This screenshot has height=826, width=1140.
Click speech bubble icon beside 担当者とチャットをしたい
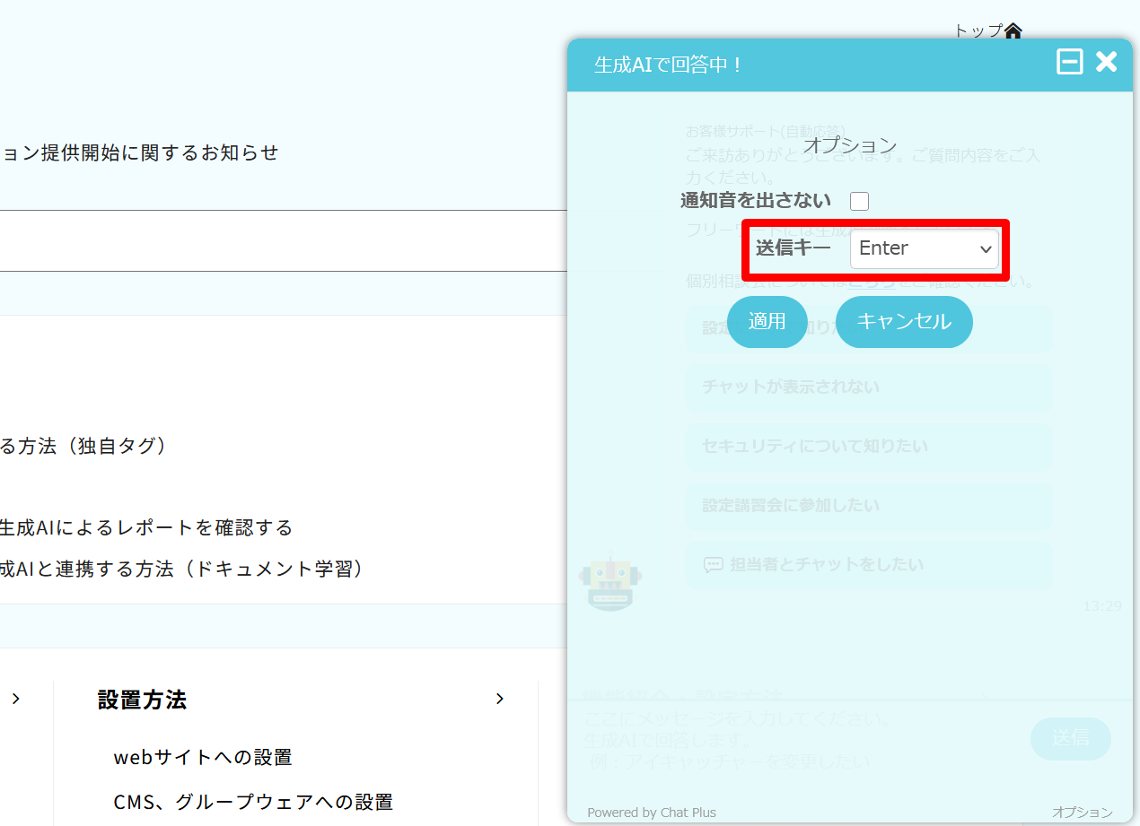[713, 565]
